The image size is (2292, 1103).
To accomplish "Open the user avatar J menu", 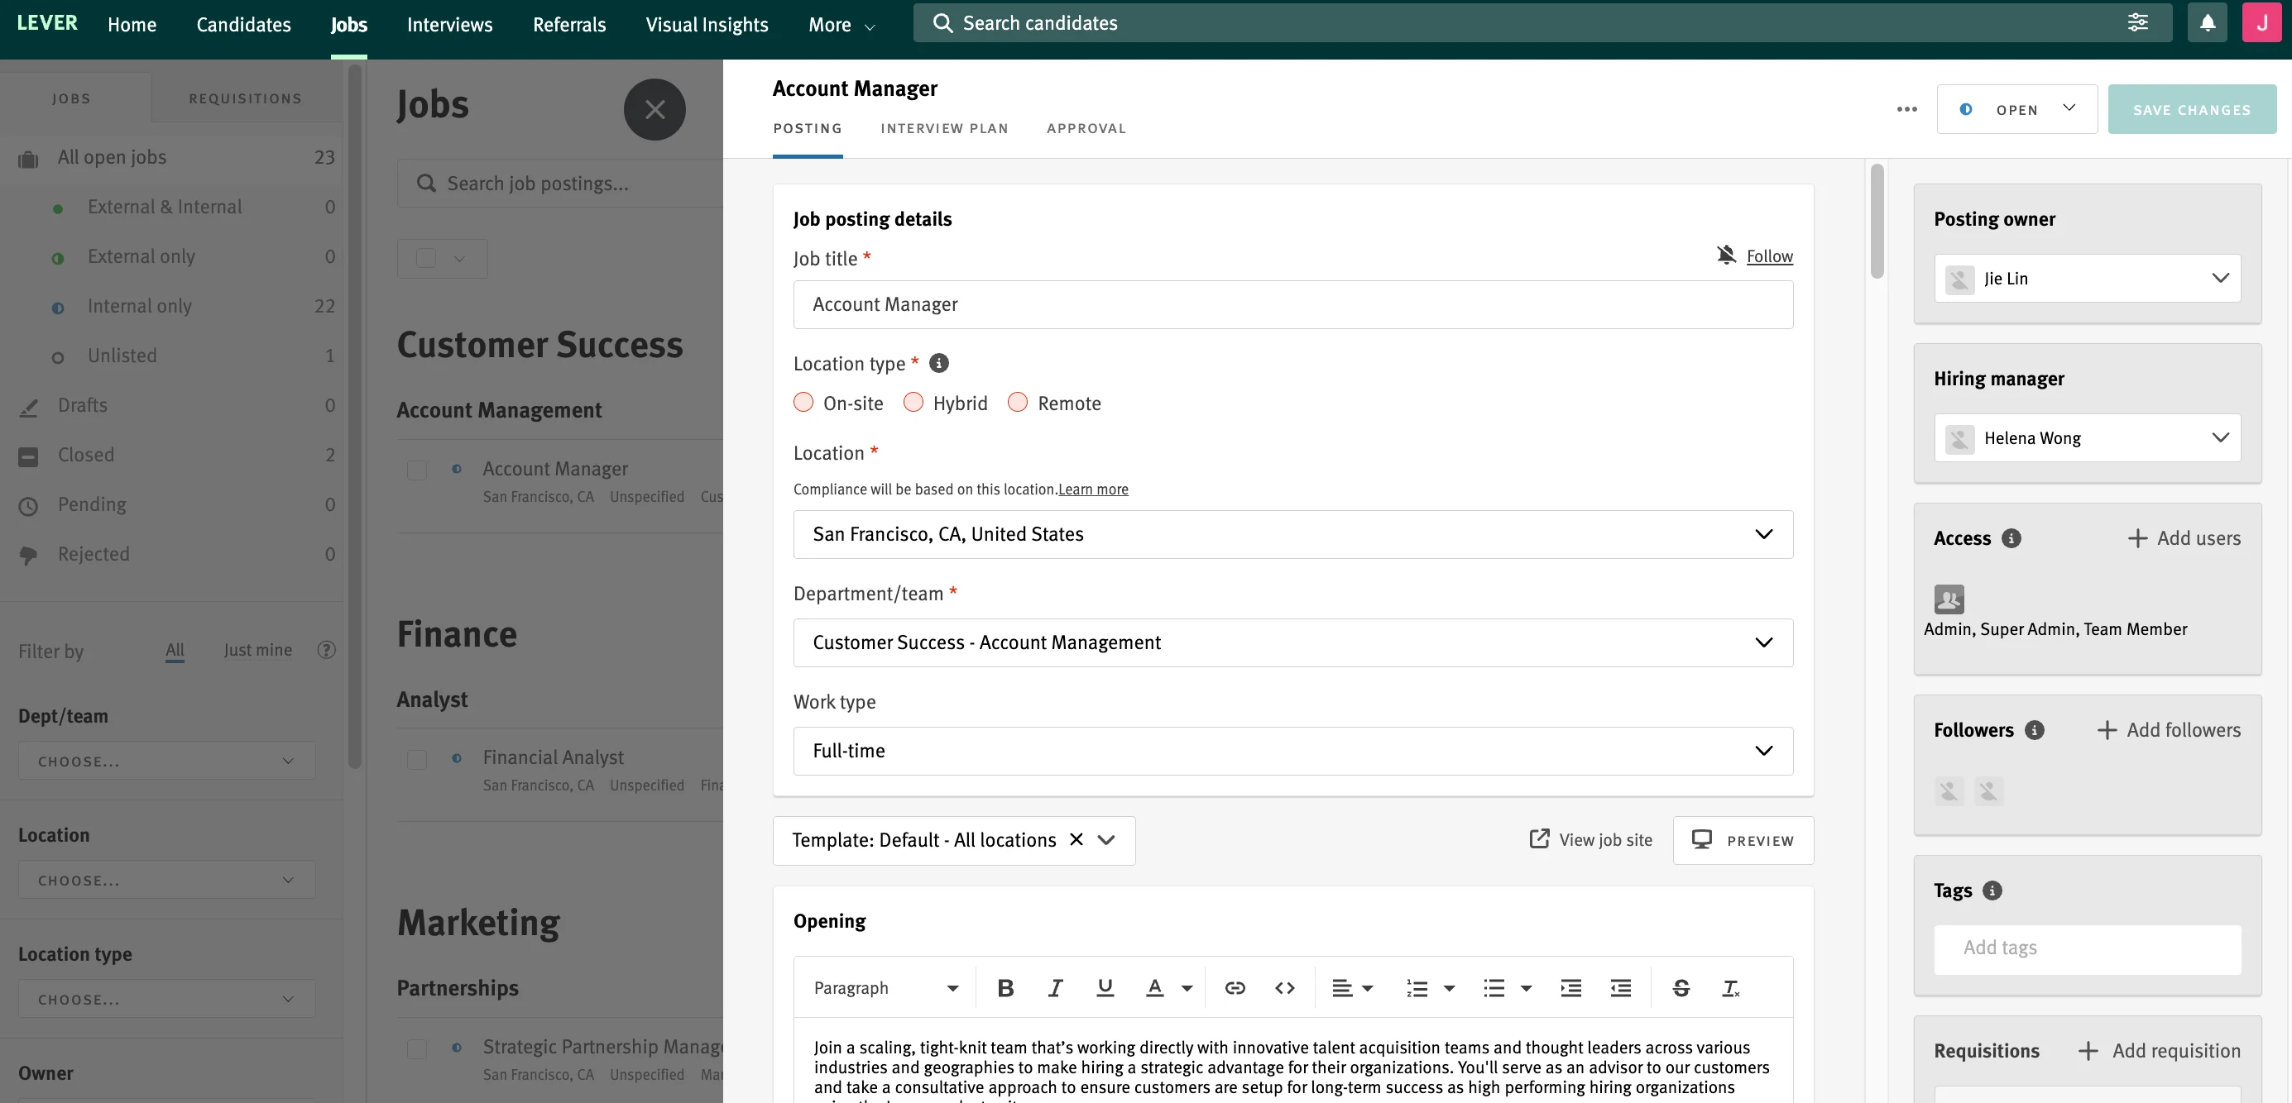I will (2261, 23).
